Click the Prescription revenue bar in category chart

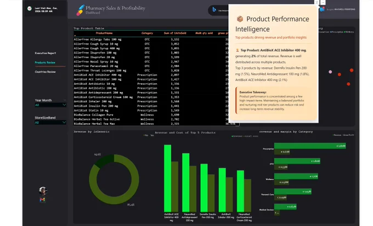pyautogui.click(x=310, y=146)
